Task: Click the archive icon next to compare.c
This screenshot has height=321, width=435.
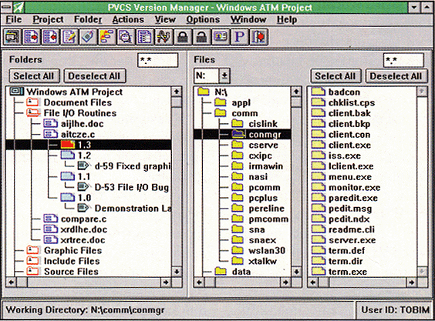Action: 51,219
